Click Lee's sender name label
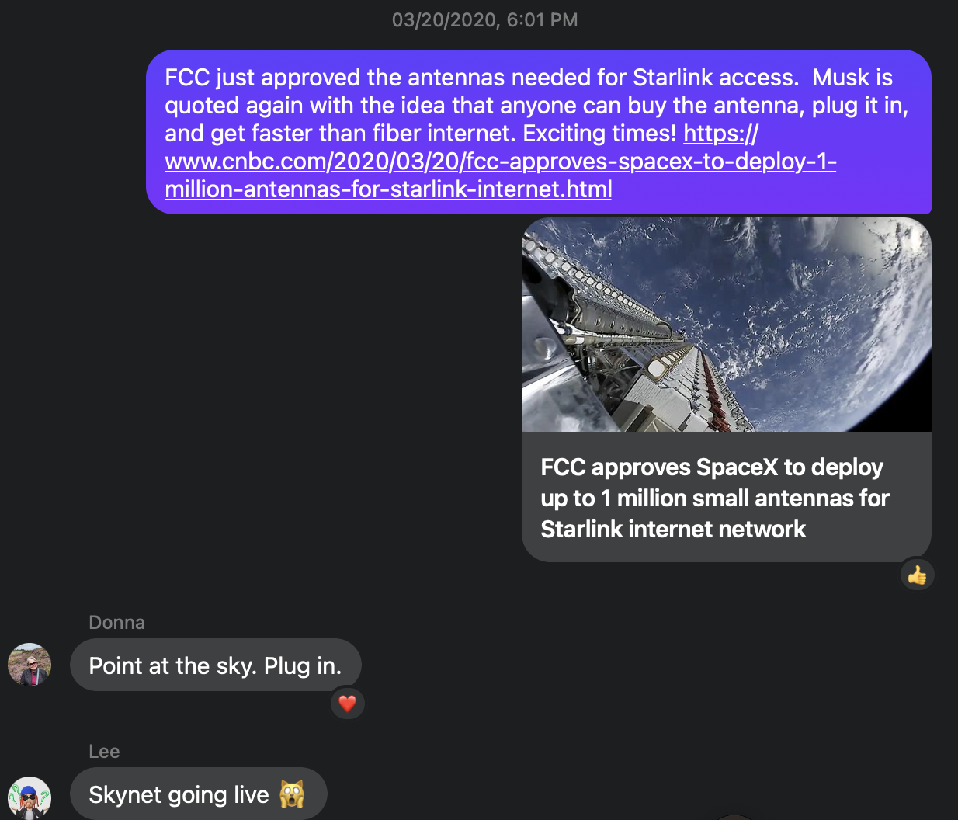Screen dimensions: 958x820 click(x=104, y=752)
